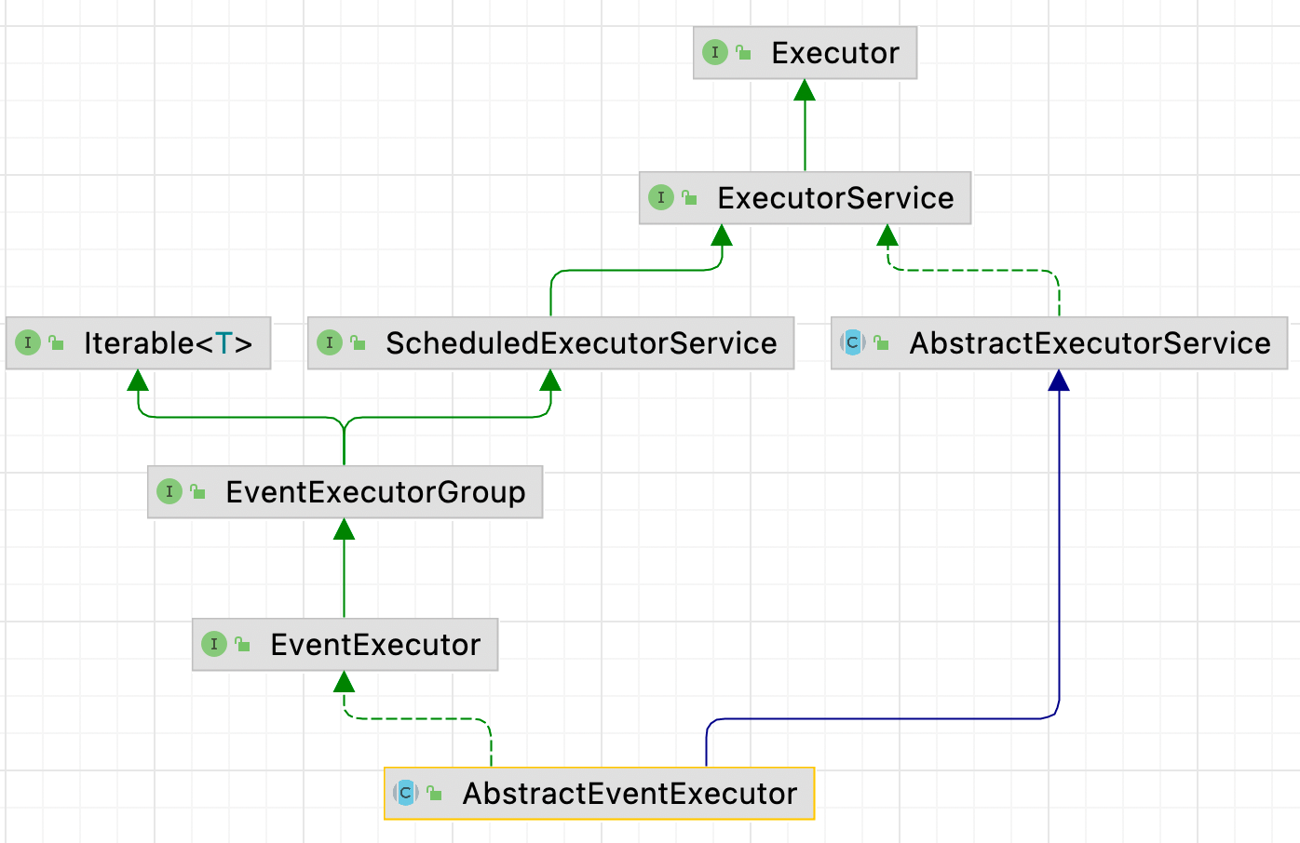
Task: Click the interface icon beside ExecutorService
Action: 660,197
